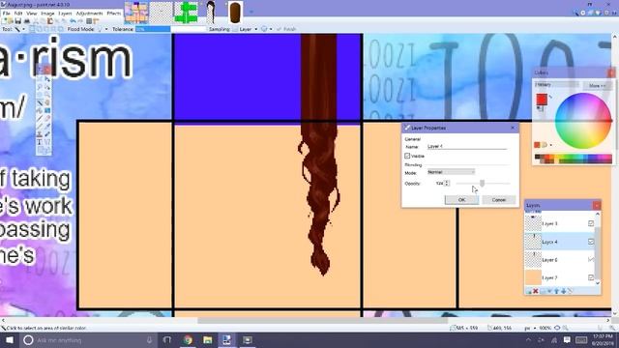Screen dimensions: 619x348
Task: Select the Lasso Select tool
Action: (39, 87)
